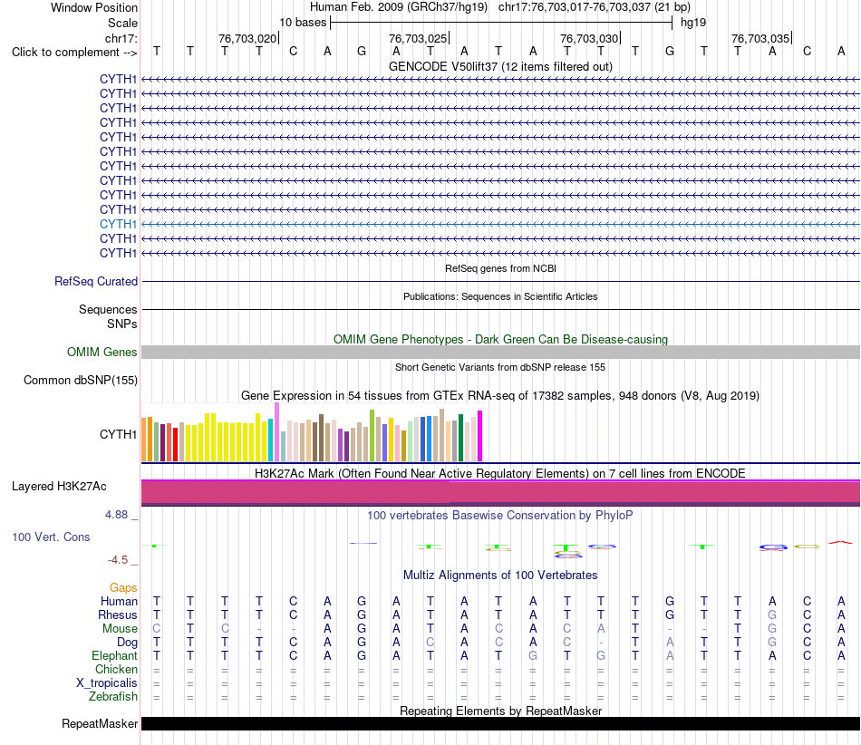
Task: Open 'RefSeq genes from NCBI' track title
Action: pos(500,268)
